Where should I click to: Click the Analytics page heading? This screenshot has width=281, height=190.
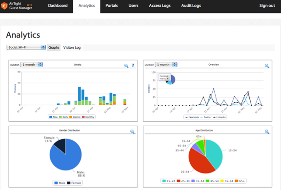[23, 35]
